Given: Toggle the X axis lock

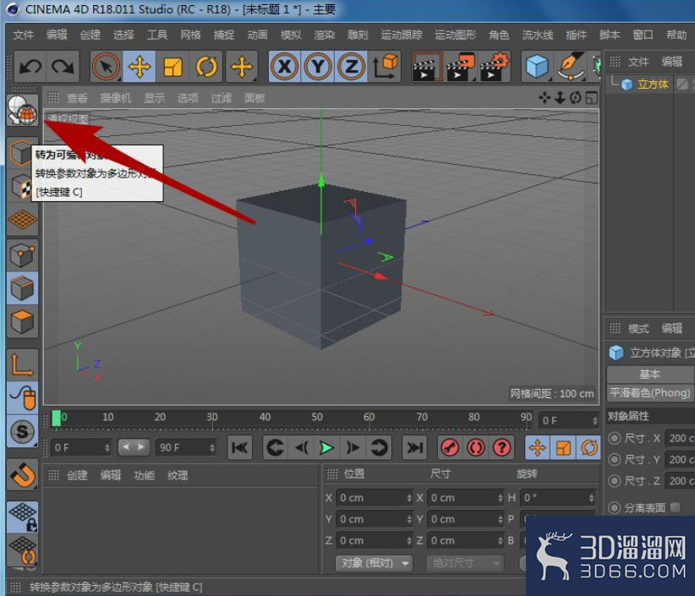Looking at the screenshot, I should pos(284,67).
